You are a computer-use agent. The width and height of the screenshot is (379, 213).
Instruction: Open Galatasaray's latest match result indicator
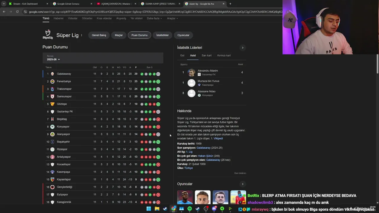click(158, 74)
